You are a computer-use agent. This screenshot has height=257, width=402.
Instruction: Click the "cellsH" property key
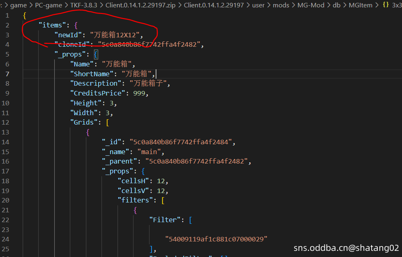(x=133, y=181)
